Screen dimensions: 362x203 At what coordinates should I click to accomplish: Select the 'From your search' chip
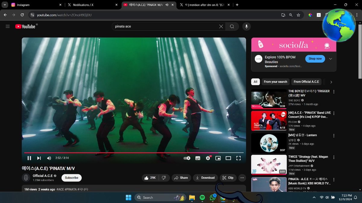click(x=275, y=82)
